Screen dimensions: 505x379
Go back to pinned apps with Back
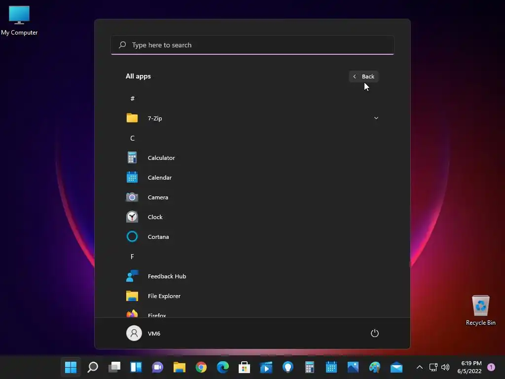coord(363,76)
